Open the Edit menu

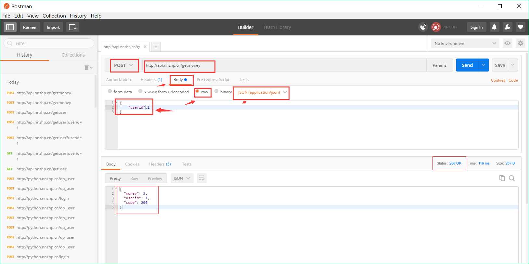click(19, 16)
